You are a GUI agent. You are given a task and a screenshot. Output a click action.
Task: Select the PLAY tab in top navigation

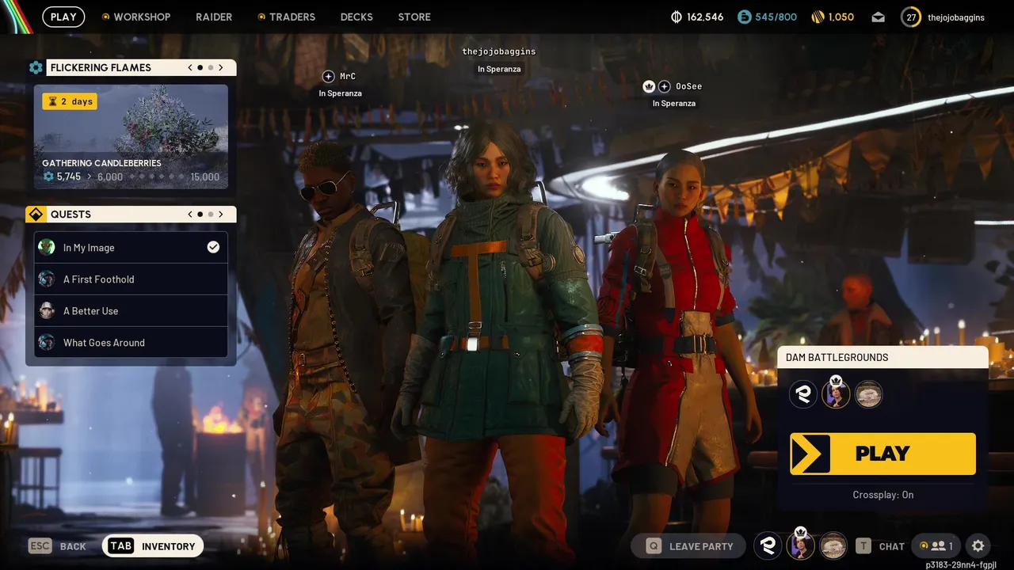coord(63,17)
